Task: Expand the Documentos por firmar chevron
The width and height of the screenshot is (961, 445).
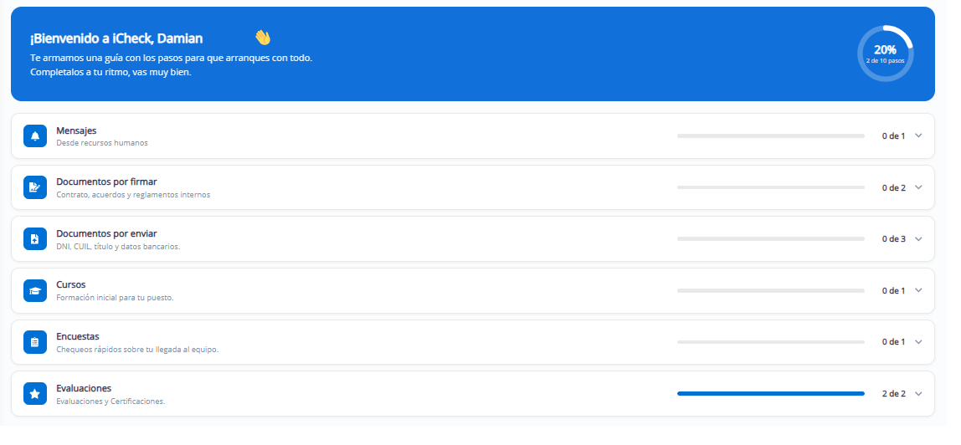Action: 918,187
